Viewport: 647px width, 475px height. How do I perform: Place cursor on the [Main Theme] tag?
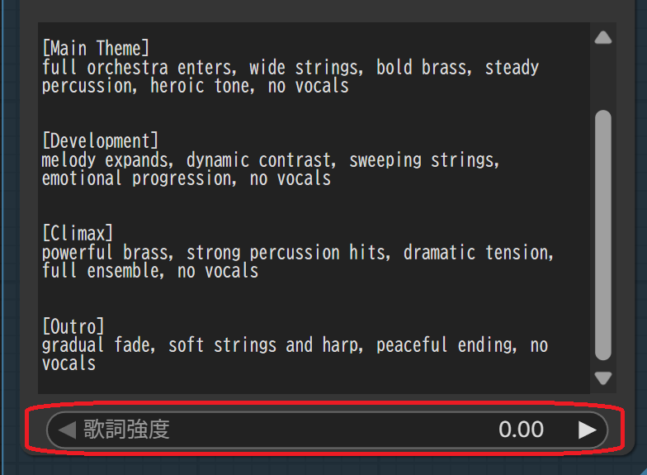click(96, 49)
